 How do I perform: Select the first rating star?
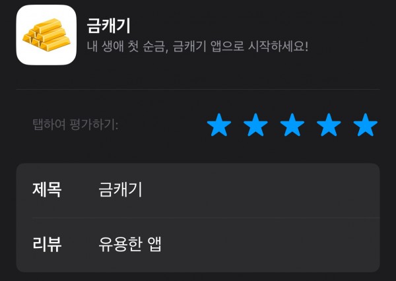(x=218, y=125)
